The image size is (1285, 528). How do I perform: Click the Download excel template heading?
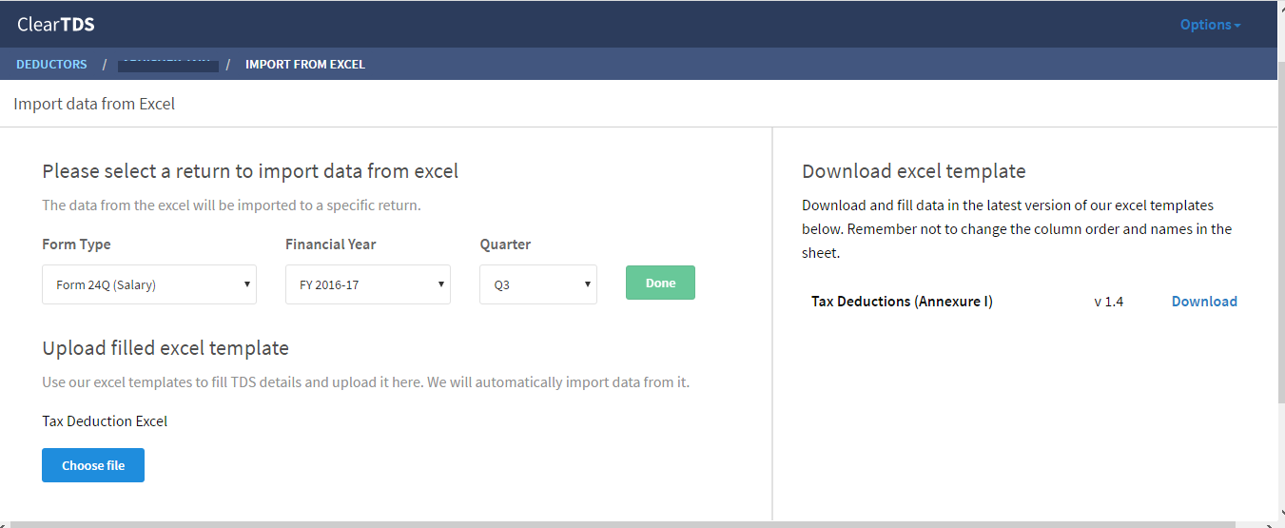(913, 171)
